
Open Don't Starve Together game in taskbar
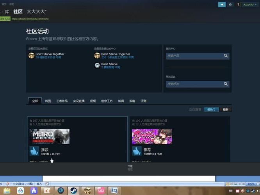click(x=87, y=191)
